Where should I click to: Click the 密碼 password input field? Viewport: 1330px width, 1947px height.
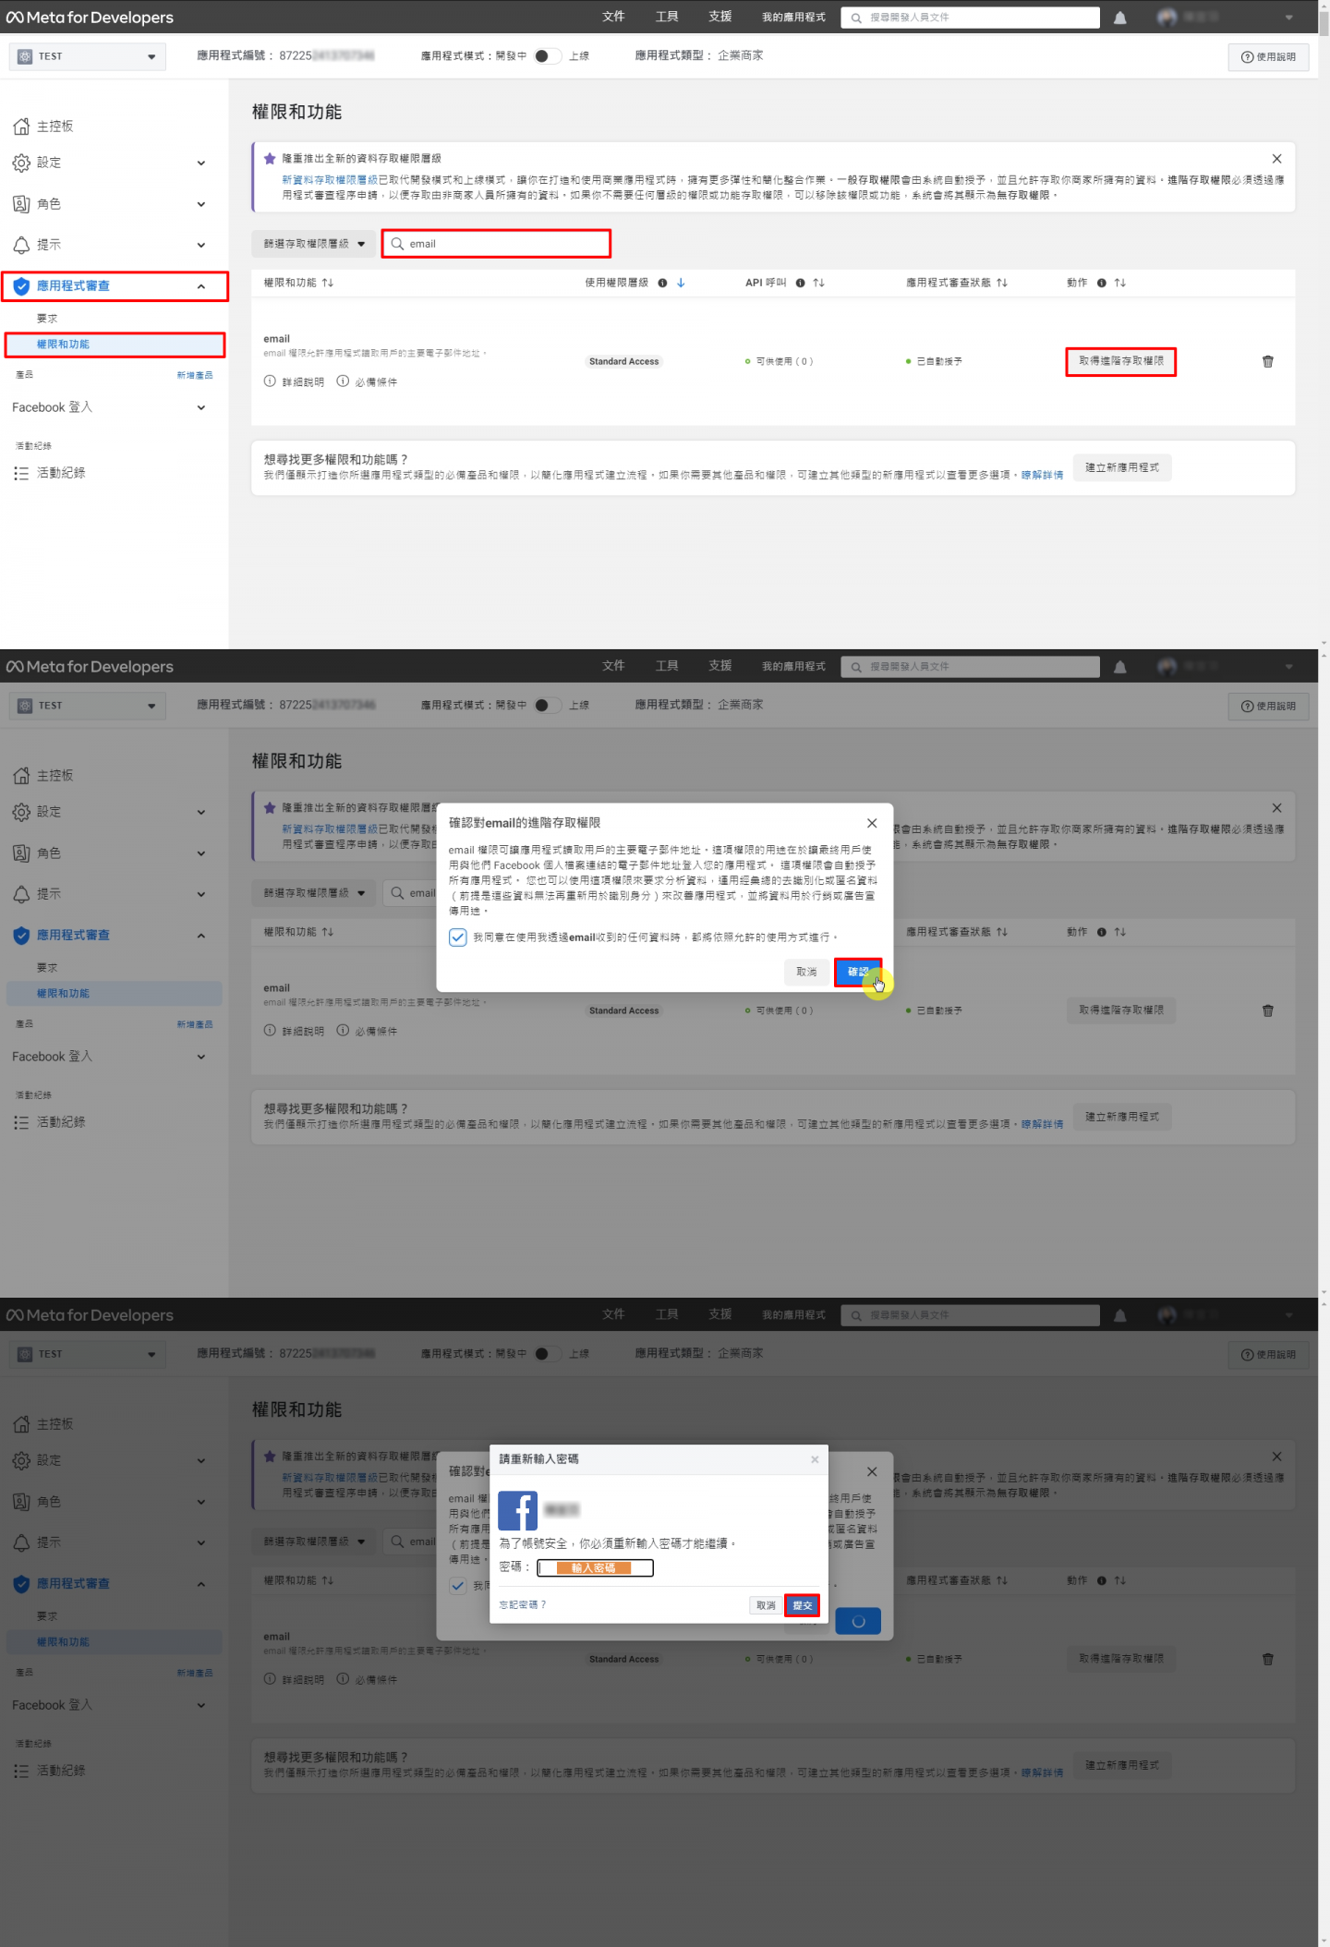click(x=595, y=1567)
